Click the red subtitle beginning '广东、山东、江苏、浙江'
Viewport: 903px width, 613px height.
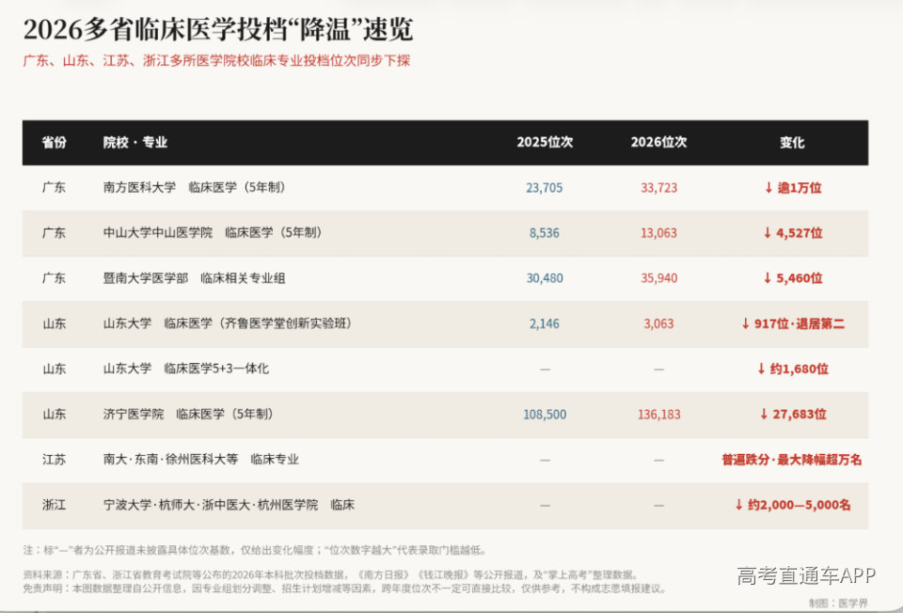(x=216, y=60)
